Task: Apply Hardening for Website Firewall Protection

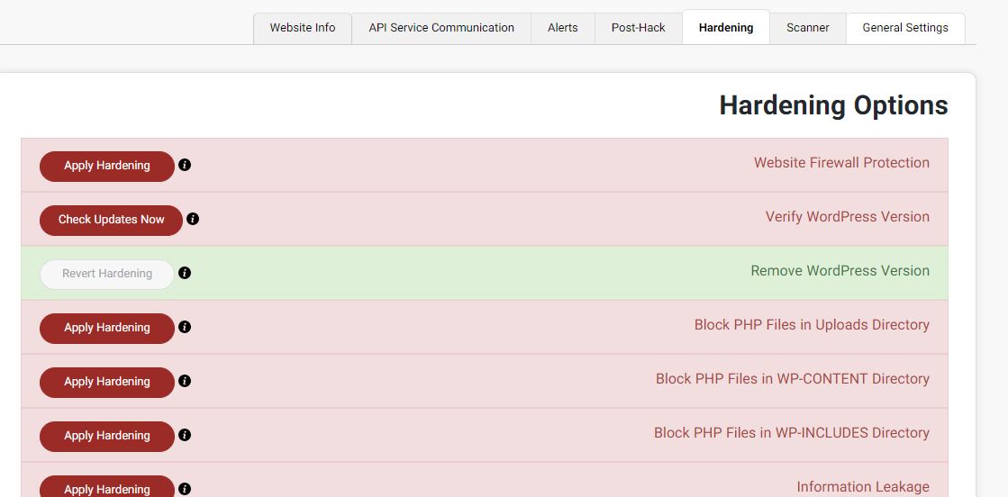Action: [106, 166]
